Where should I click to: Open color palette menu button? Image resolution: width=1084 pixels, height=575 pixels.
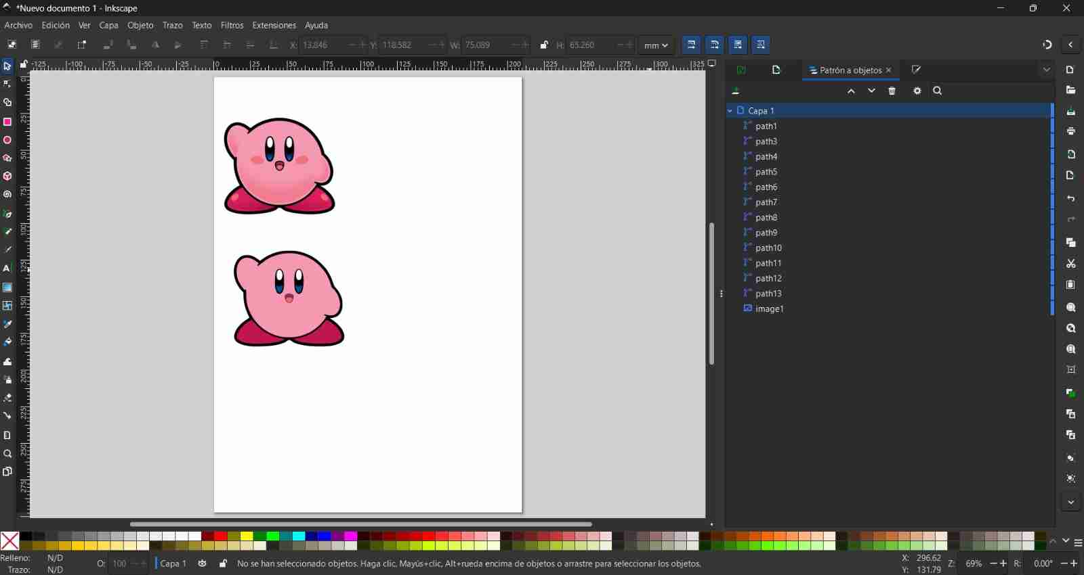click(1078, 543)
